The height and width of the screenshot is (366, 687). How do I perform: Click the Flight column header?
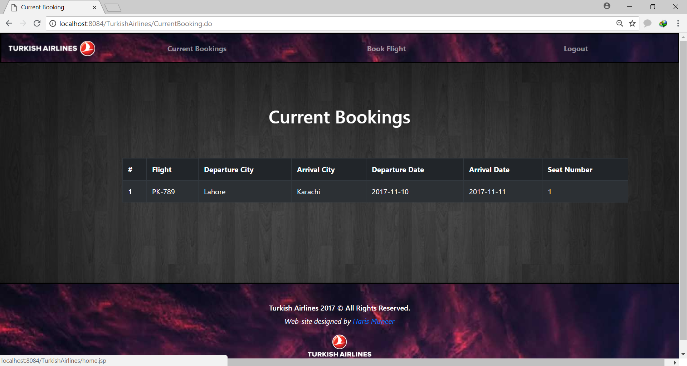point(172,170)
